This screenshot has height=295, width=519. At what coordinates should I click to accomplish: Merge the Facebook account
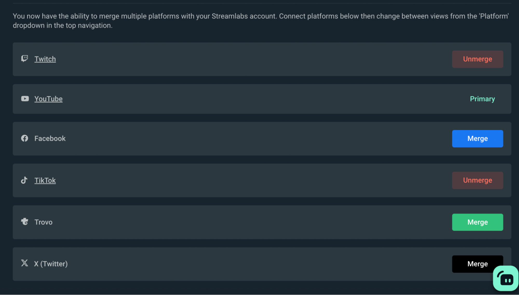coord(477,138)
